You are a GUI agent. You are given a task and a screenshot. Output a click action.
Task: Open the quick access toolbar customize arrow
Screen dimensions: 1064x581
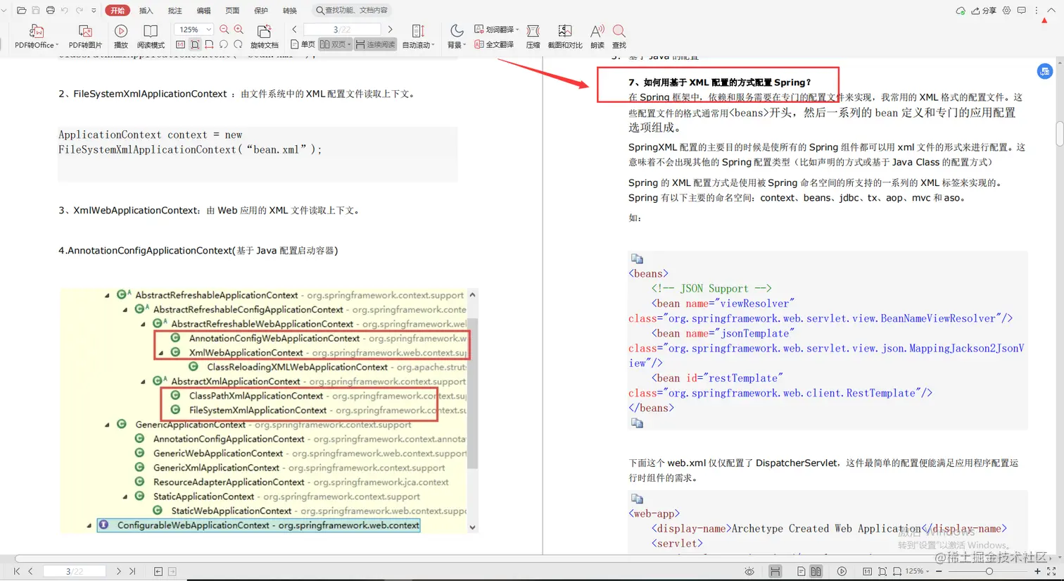(94, 11)
